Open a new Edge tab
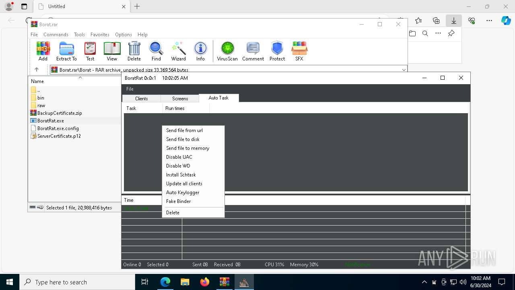Image resolution: width=515 pixels, height=290 pixels. click(x=137, y=6)
